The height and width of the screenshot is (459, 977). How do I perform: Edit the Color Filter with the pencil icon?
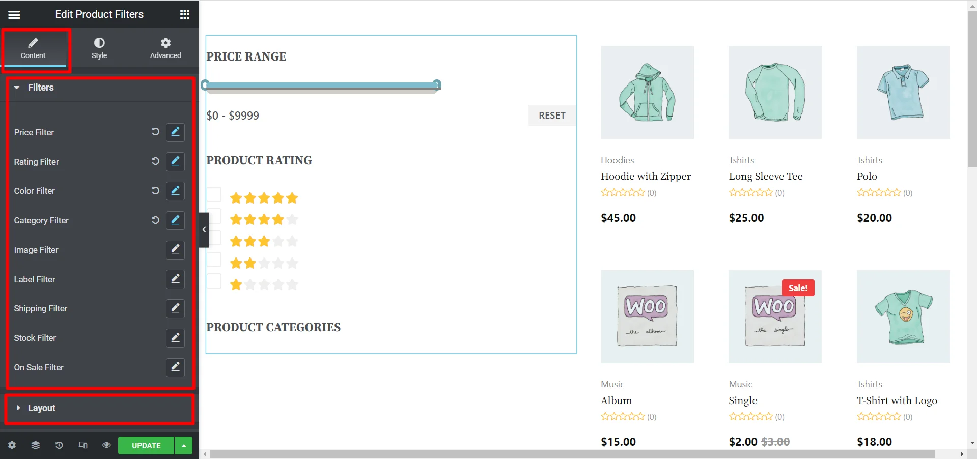[175, 191]
